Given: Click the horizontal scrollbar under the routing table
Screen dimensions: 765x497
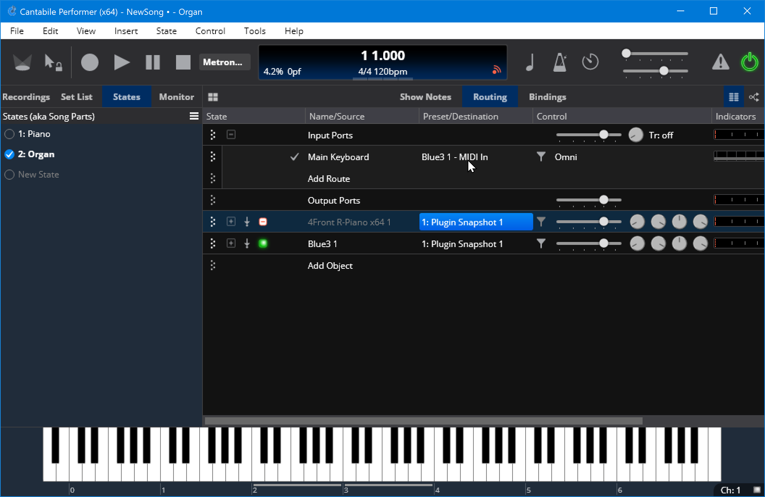Looking at the screenshot, I should click(x=423, y=421).
